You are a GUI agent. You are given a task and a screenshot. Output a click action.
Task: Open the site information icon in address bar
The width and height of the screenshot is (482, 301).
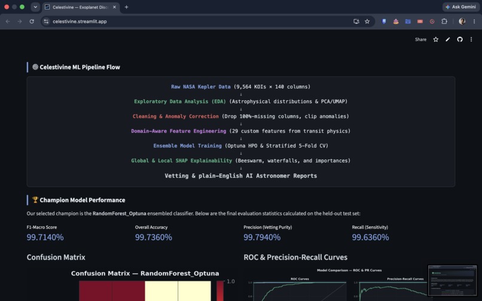46,21
